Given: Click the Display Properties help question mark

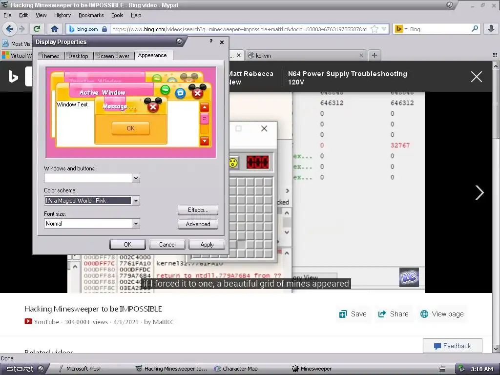Looking at the screenshot, I should click(211, 42).
